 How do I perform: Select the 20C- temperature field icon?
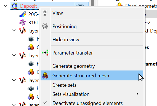click(x=23, y=14)
